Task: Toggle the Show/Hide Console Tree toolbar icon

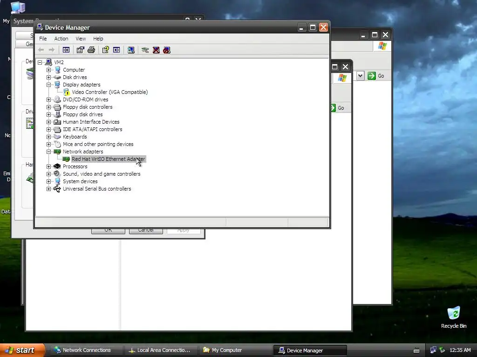Action: point(66,50)
